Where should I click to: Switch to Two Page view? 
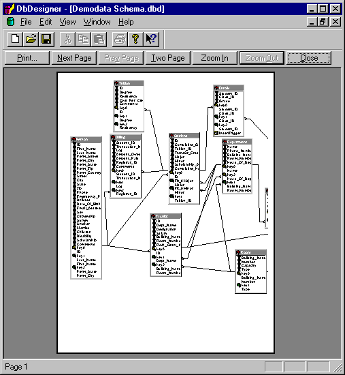click(x=168, y=58)
